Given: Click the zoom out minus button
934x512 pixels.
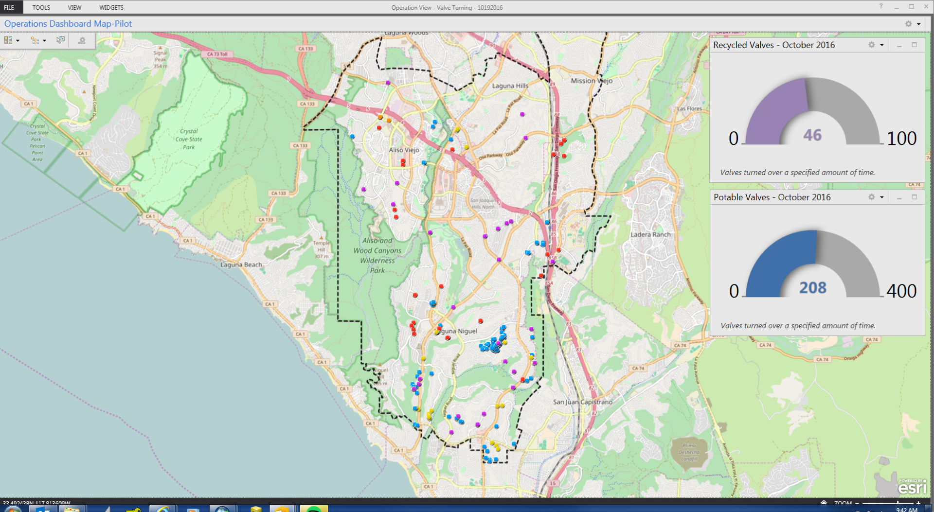Looking at the screenshot, I should coord(857,503).
